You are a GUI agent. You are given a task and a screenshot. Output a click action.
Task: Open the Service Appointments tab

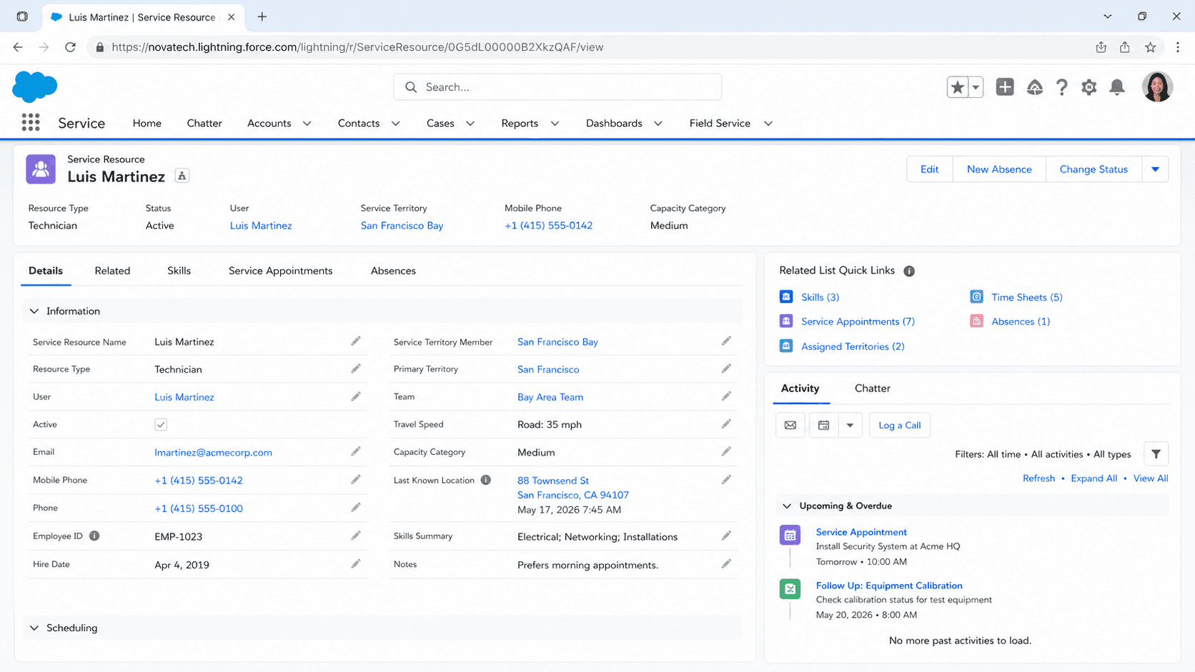pos(280,271)
